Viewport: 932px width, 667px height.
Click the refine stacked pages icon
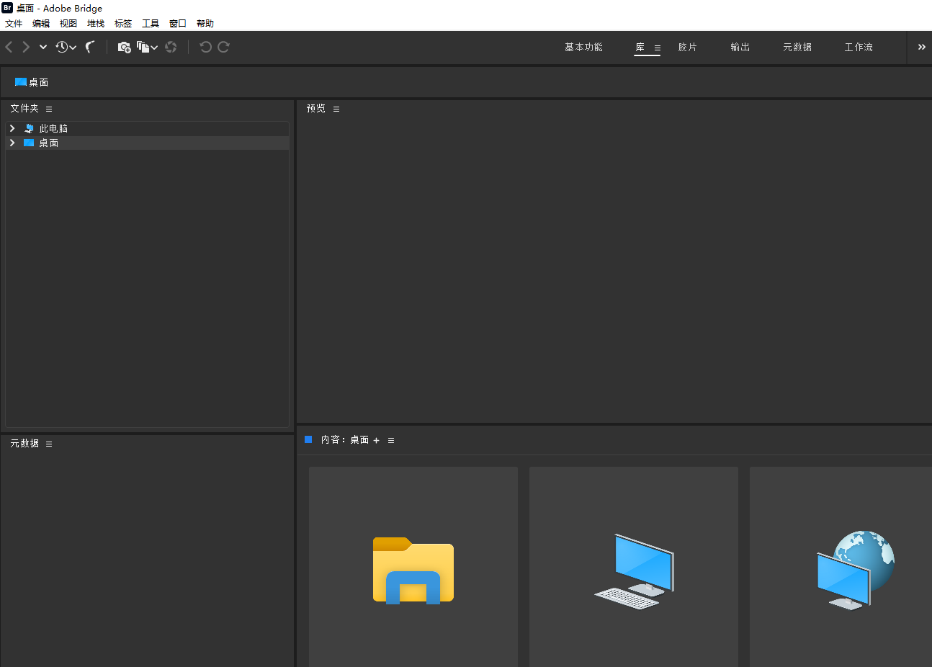(x=143, y=47)
